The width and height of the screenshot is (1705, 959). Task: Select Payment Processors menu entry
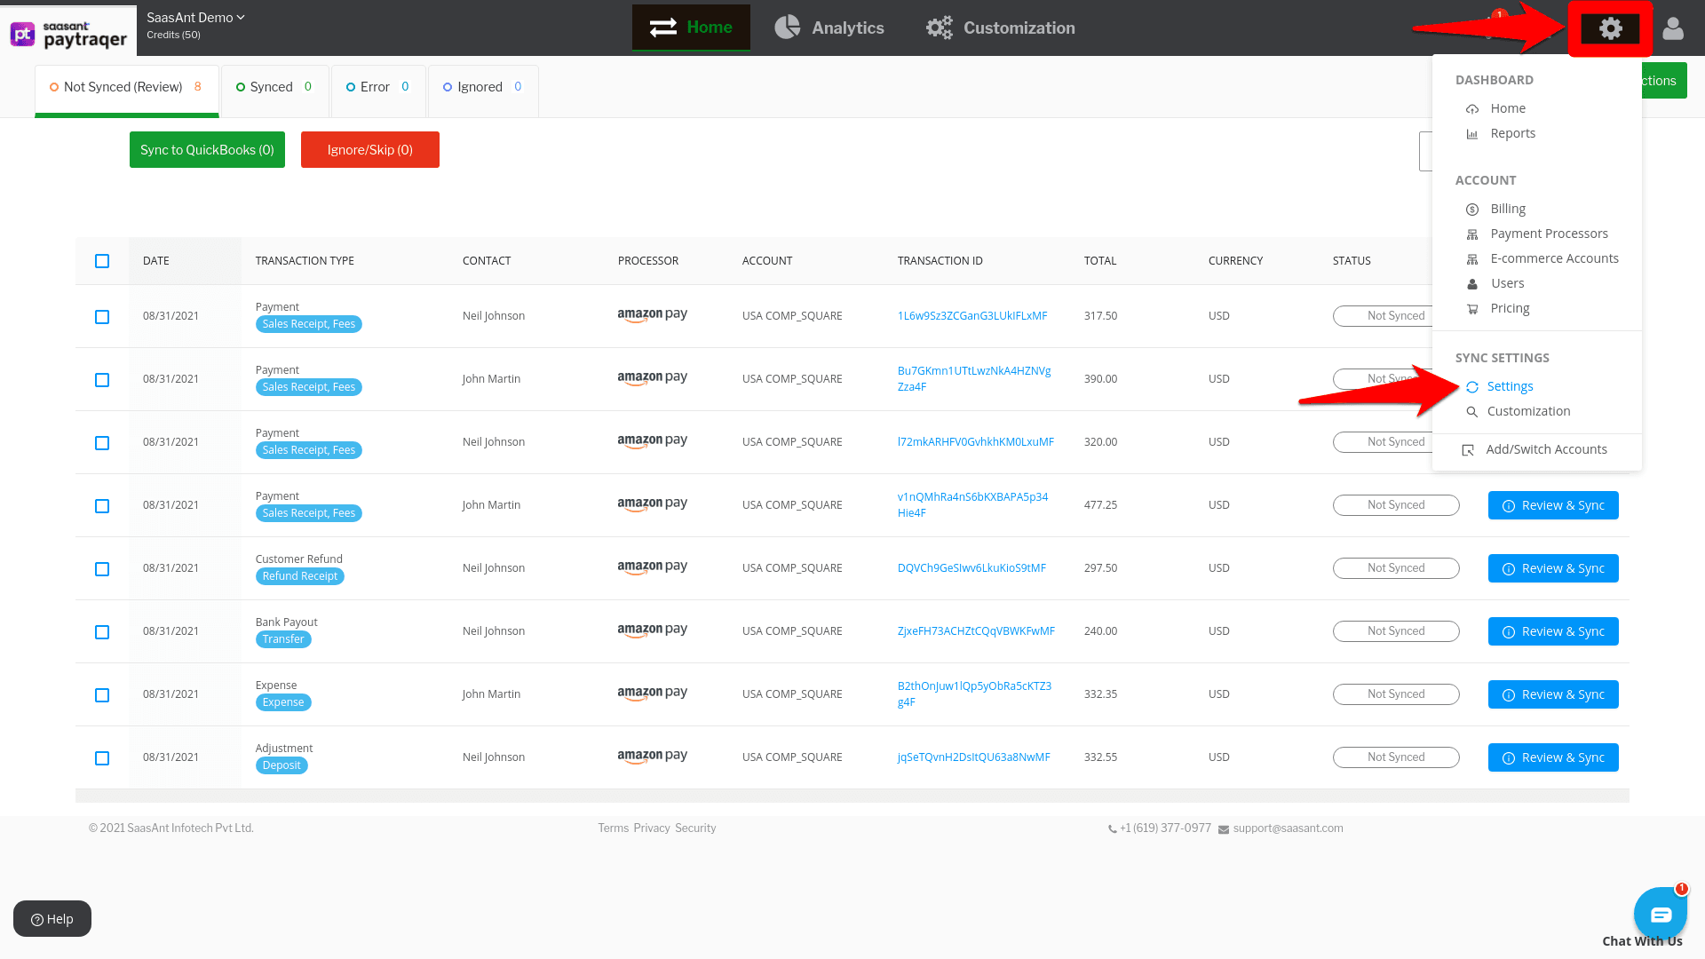click(x=1549, y=234)
